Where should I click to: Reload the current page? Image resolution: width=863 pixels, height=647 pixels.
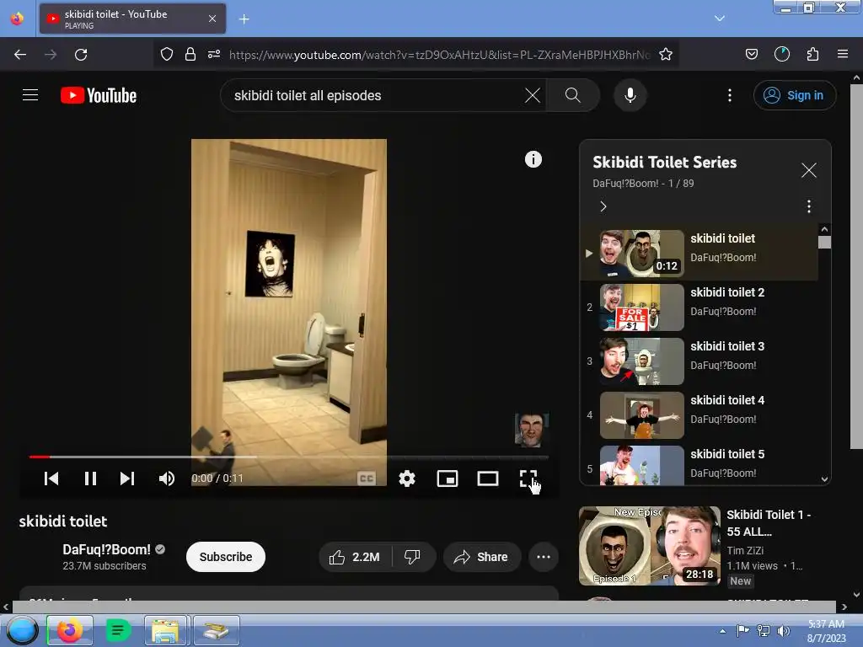81,55
